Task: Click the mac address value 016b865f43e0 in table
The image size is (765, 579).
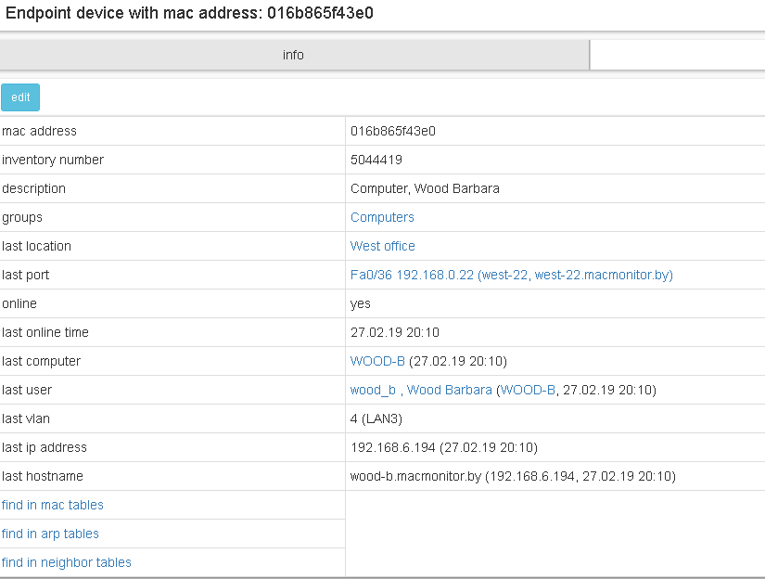Action: tap(392, 131)
